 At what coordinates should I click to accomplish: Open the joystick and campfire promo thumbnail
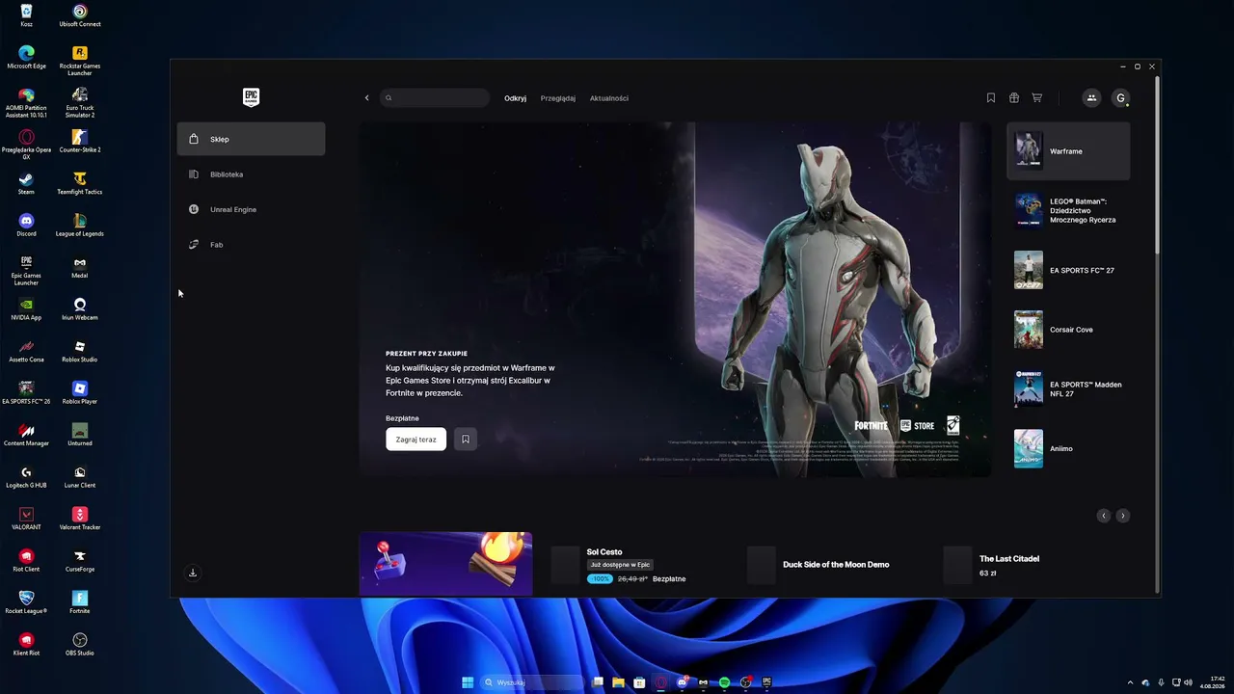(445, 564)
